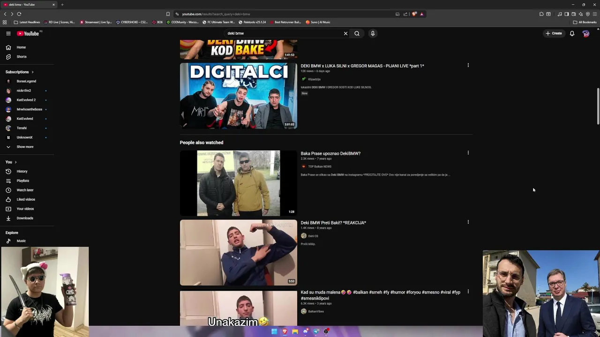The width and height of the screenshot is (600, 337).
Task: Click the YouTube logo
Action: point(28,33)
